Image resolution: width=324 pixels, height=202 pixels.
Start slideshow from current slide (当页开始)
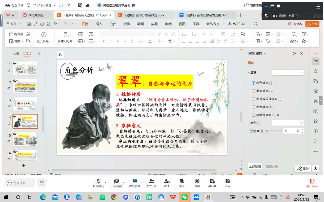(x=44, y=35)
